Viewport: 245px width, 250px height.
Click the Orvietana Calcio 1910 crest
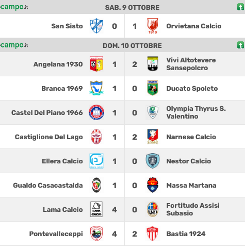[153, 26]
